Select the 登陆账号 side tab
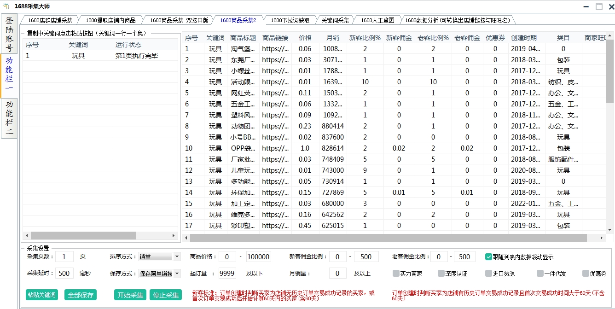Viewport: 615px width, 309px height. [9, 34]
